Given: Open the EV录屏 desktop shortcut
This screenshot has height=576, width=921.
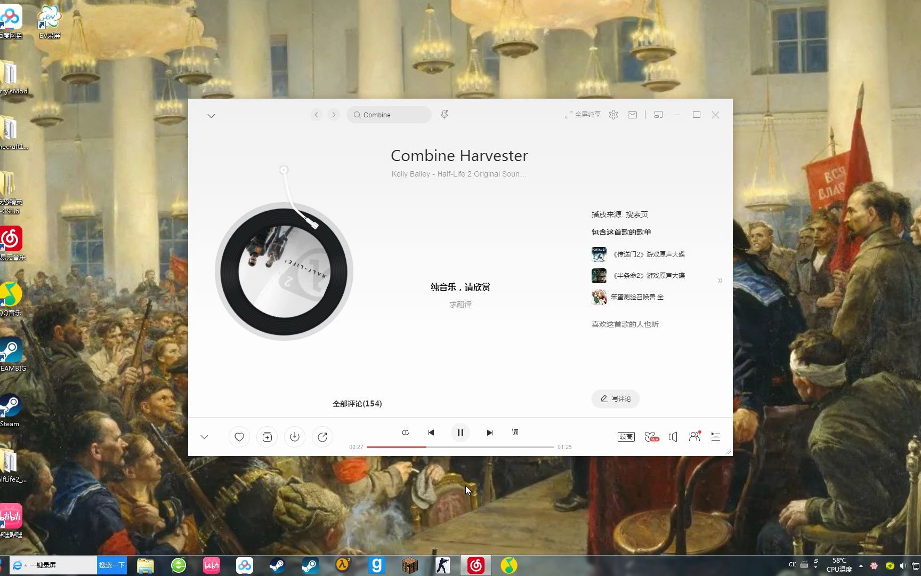Looking at the screenshot, I should (50, 21).
